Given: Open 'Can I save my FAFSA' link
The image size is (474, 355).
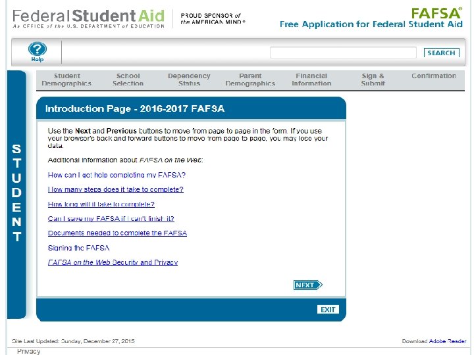Looking at the screenshot, I should 111,219.
